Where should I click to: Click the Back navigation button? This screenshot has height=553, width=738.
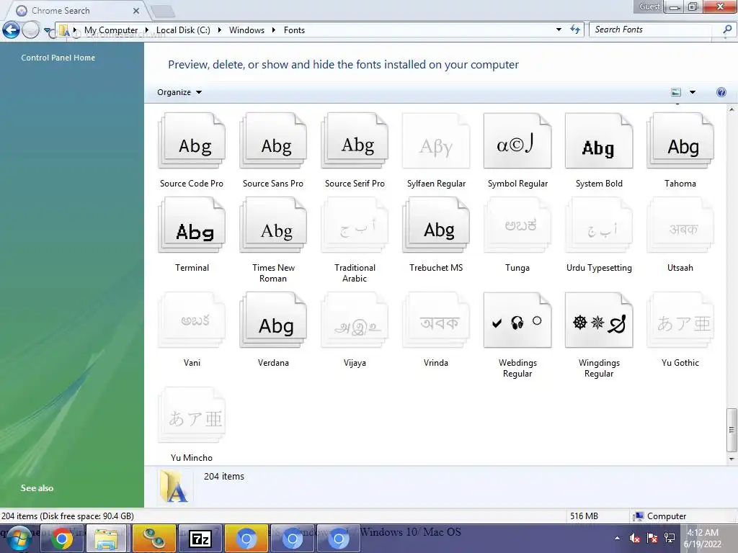11,30
